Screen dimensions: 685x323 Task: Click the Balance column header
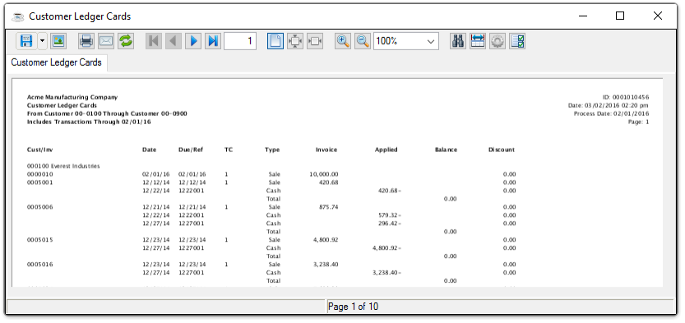pyautogui.click(x=446, y=150)
